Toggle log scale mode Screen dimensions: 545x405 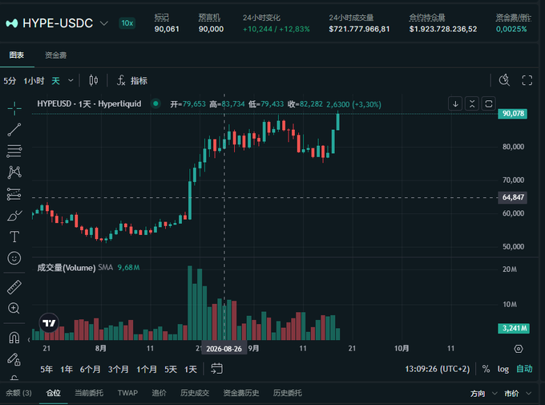tap(503, 369)
